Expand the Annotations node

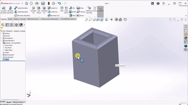click(x=1, y=38)
